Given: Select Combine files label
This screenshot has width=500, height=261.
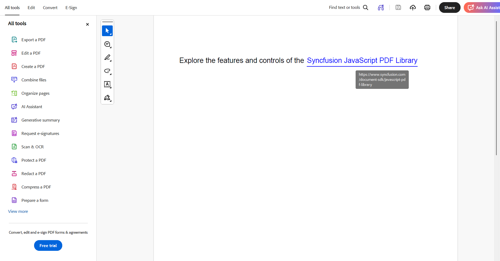Looking at the screenshot, I should [34, 80].
